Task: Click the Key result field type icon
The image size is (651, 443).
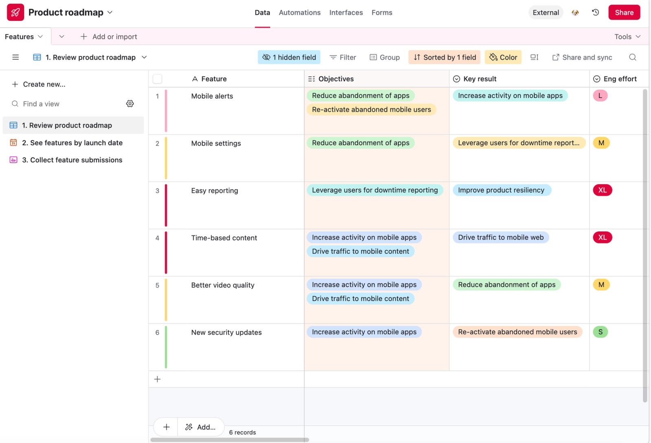Action: click(x=457, y=79)
